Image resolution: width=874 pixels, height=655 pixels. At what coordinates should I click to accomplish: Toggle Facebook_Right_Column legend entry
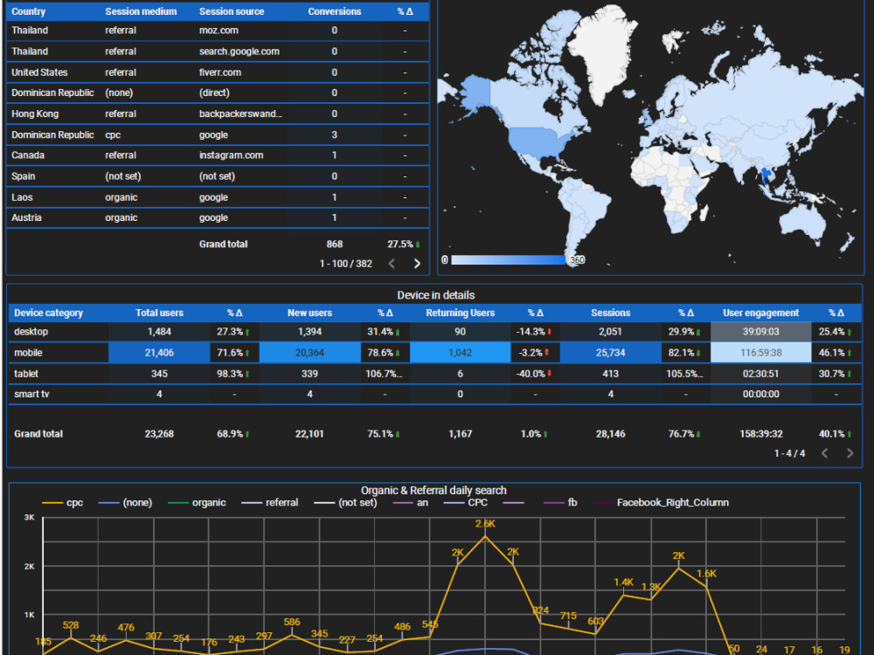coord(661,503)
